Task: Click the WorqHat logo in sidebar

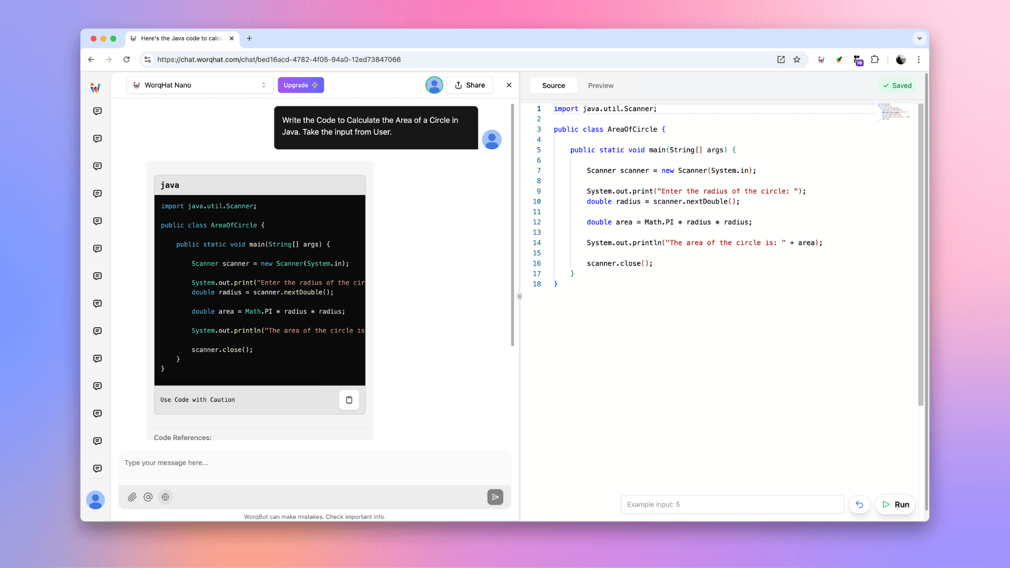Action: pos(95,88)
